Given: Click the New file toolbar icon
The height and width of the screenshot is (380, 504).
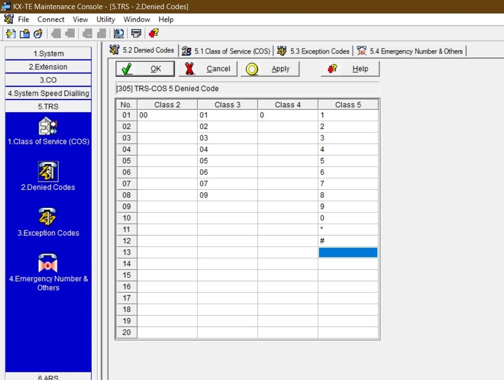Looking at the screenshot, I should click(11, 33).
